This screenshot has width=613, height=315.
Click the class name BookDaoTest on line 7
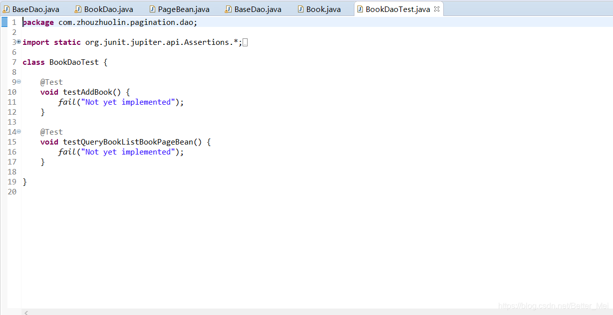coord(74,62)
